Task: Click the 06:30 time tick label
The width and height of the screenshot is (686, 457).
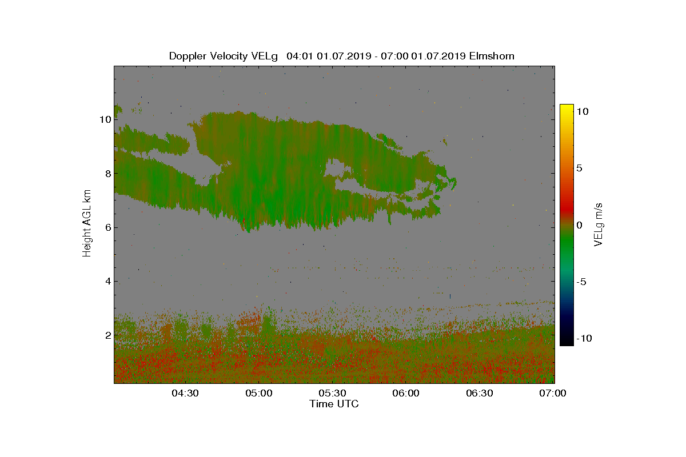Action: point(480,393)
